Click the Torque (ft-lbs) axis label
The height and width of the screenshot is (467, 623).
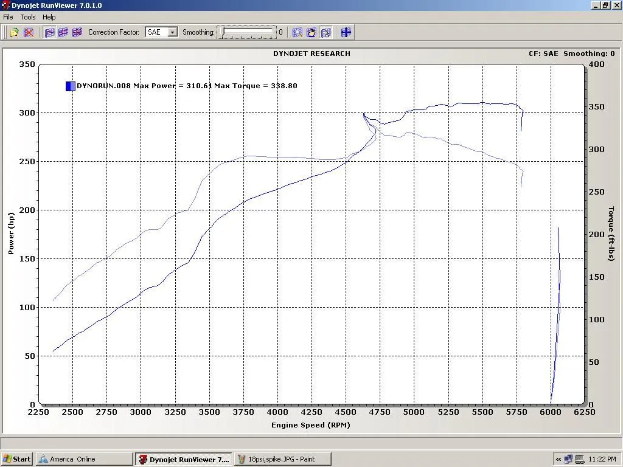click(611, 233)
